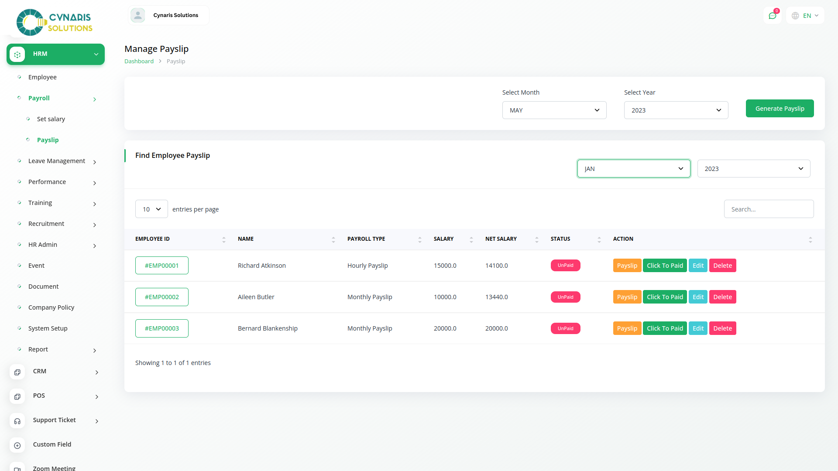
Task: Click the Support Ticket headset icon
Action: pos(17,421)
